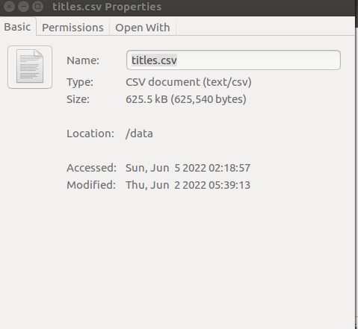Click the titles.csv Properties title bar
The width and height of the screenshot is (358, 329).
(107, 7)
